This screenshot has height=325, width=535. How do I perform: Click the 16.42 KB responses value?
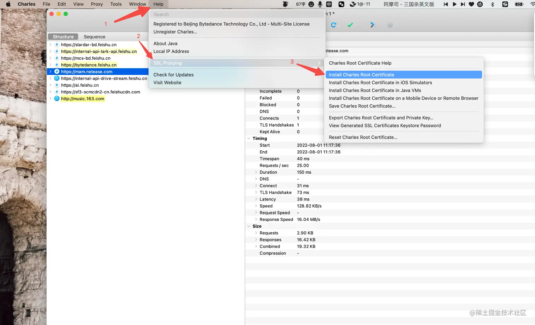[x=306, y=240]
